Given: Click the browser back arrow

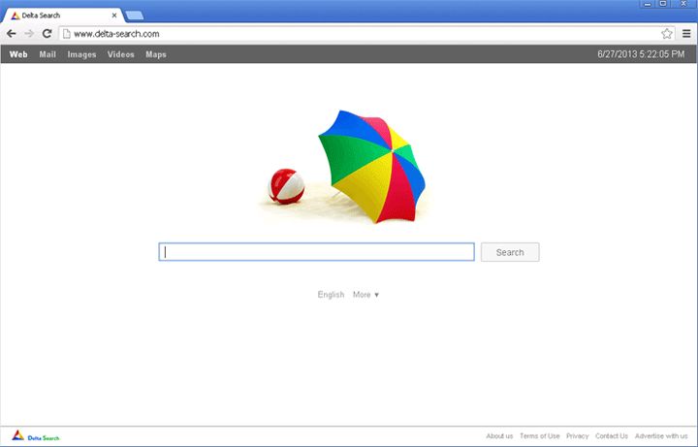Looking at the screenshot, I should click(x=11, y=34).
